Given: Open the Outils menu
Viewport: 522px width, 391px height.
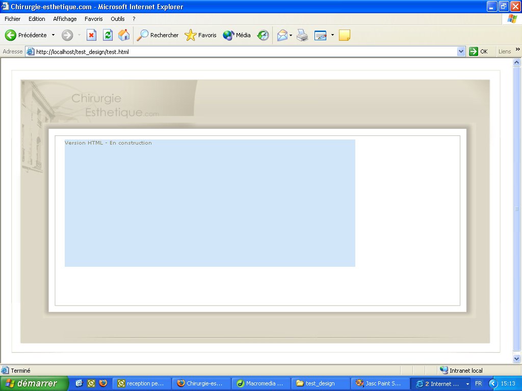Looking at the screenshot, I should [117, 19].
